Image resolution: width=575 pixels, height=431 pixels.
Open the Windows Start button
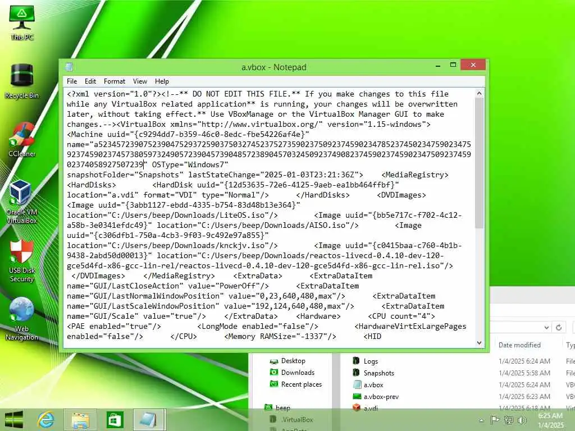tap(14, 420)
